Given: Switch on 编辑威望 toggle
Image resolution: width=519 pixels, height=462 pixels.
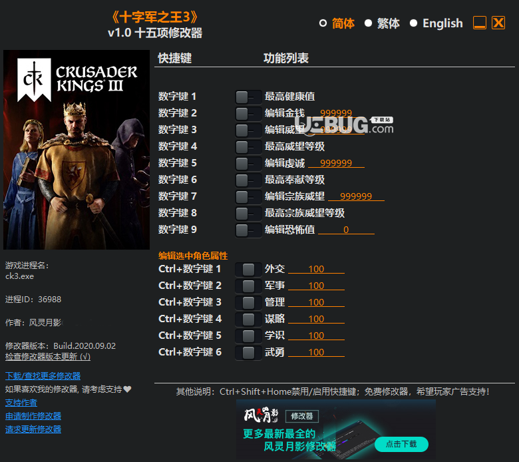Looking at the screenshot, I should tap(248, 130).
